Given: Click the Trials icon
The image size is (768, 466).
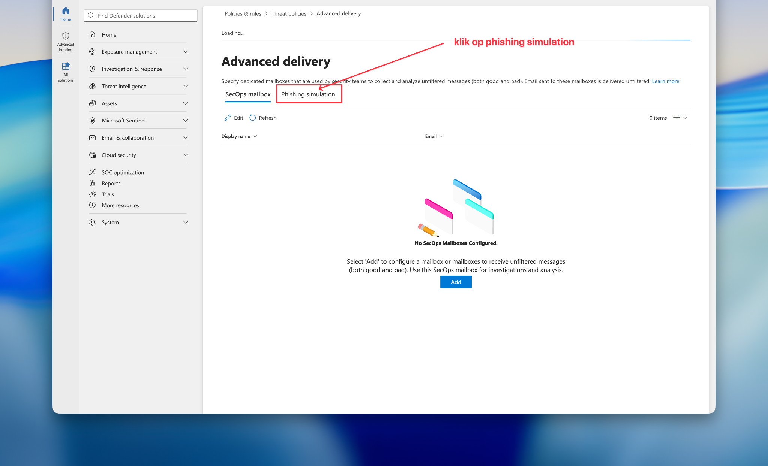Looking at the screenshot, I should point(92,194).
